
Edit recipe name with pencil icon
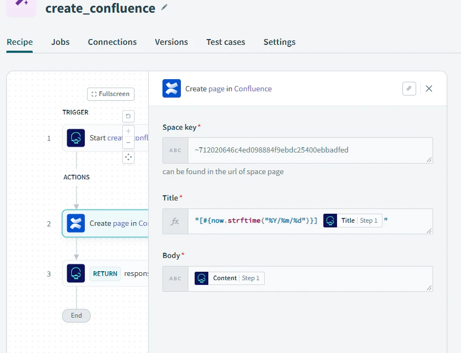(165, 7)
